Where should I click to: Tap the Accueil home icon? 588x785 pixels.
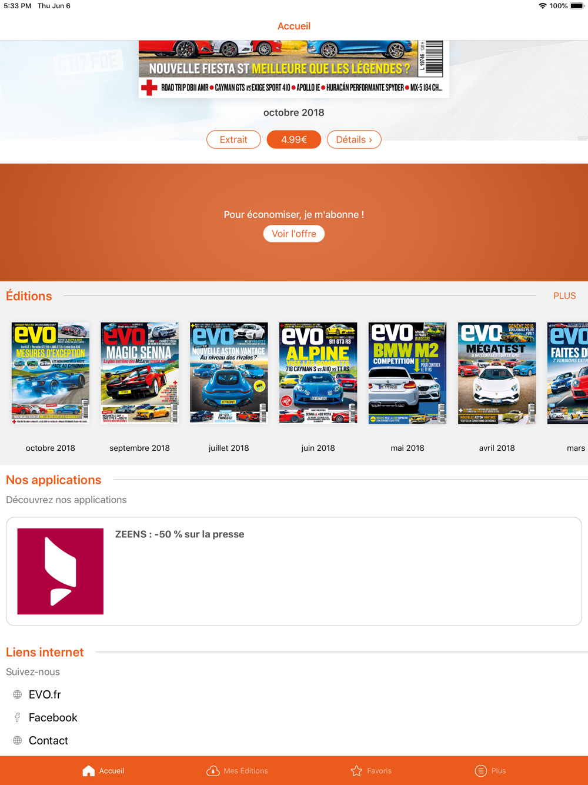(88, 771)
